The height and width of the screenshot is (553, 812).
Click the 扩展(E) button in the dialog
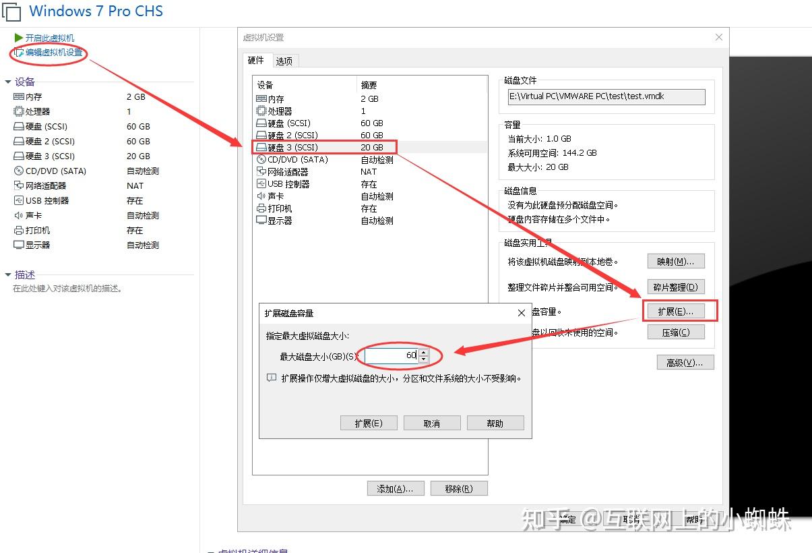368,422
